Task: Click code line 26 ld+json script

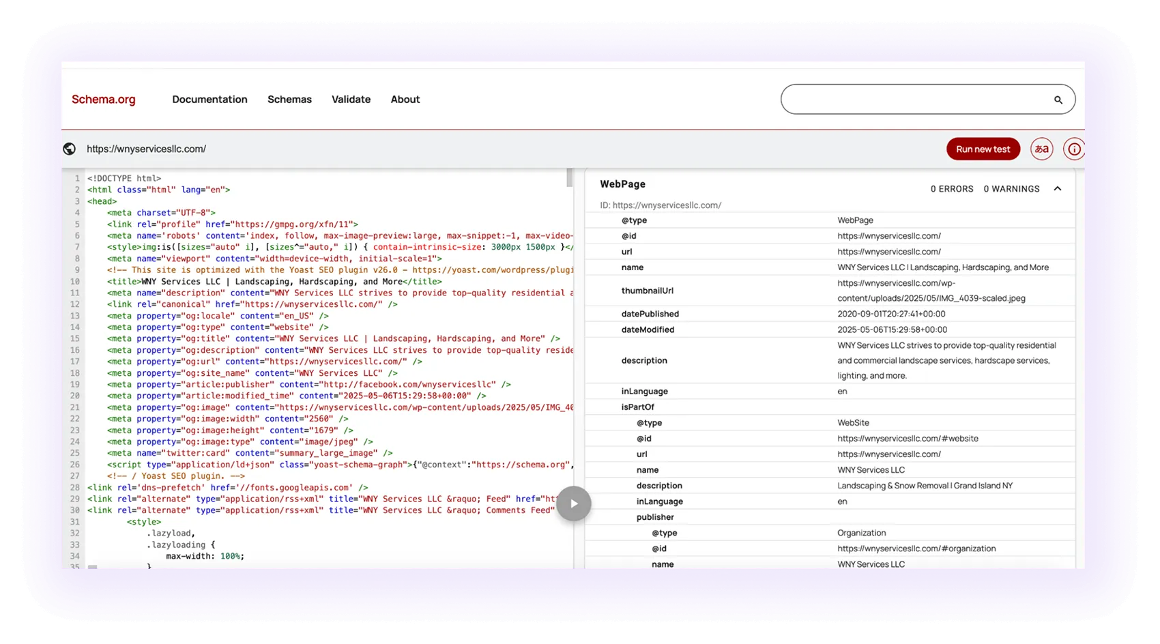Action: pos(340,465)
